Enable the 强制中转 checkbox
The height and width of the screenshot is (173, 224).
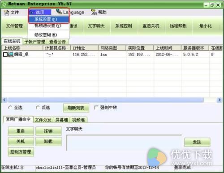click(x=96, y=108)
